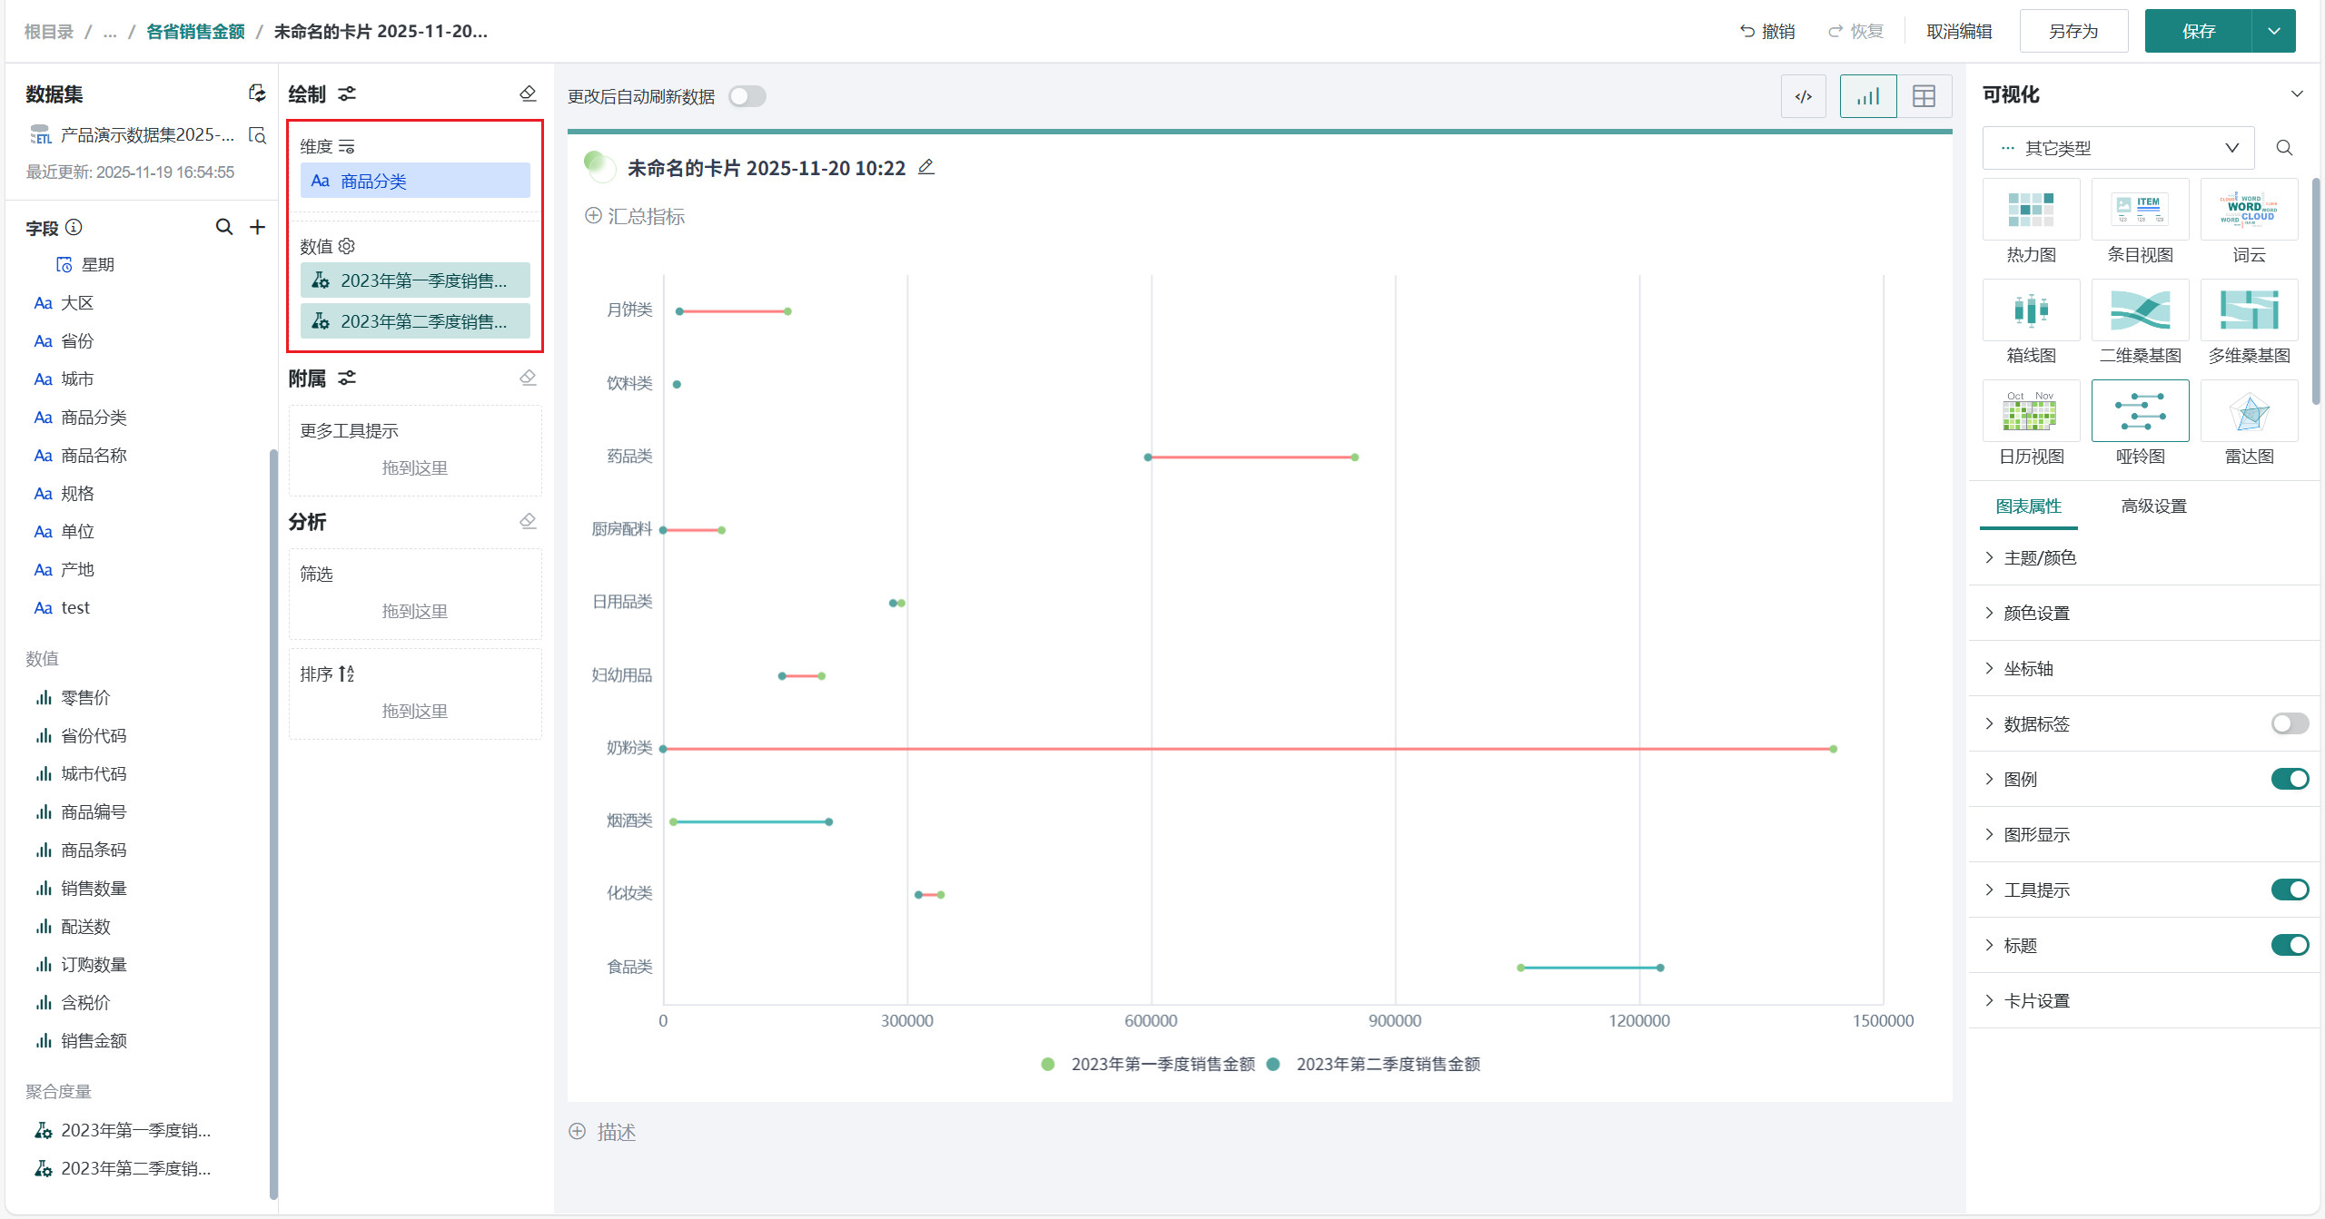Image resolution: width=2325 pixels, height=1219 pixels.
Task: Clear the draw section with eraser icon
Action: point(528,93)
